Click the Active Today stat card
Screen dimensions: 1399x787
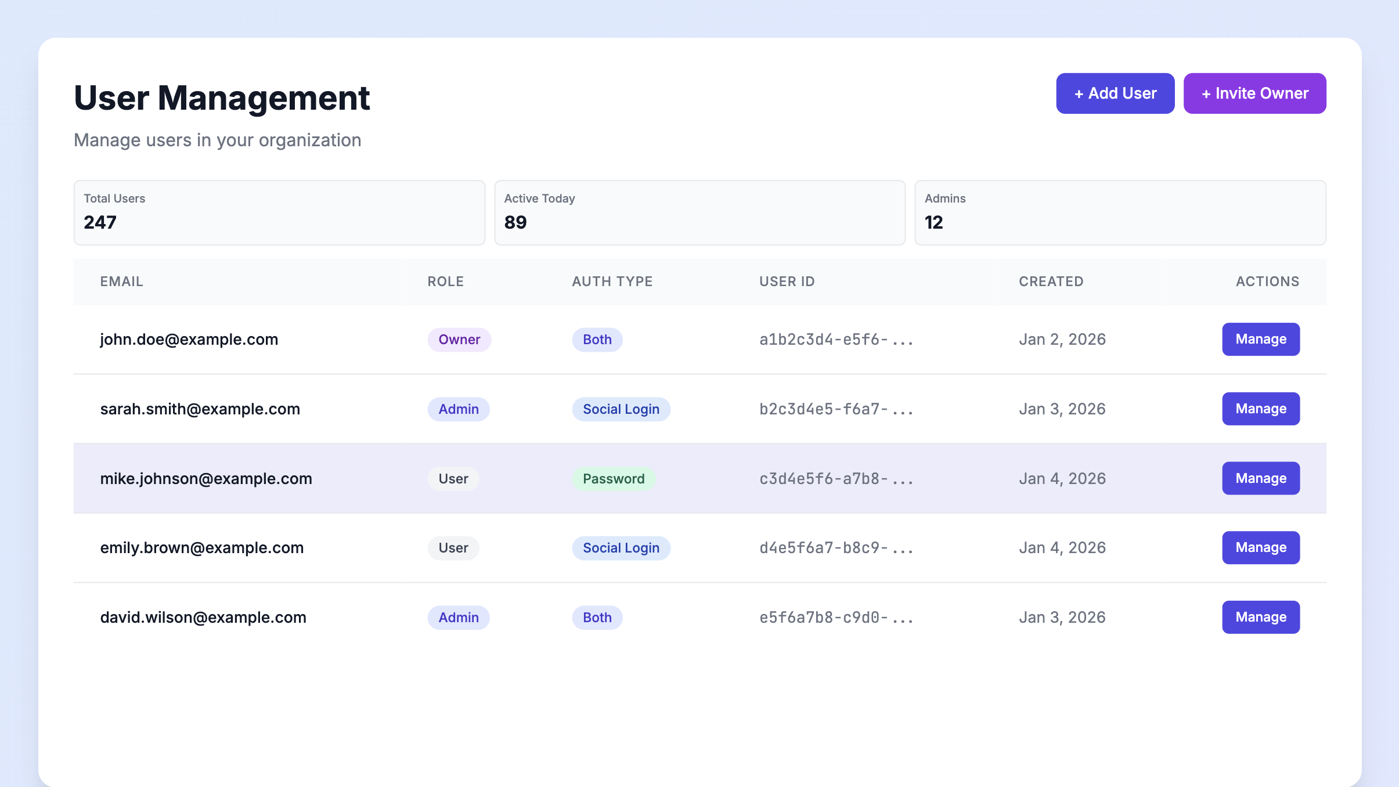699,212
